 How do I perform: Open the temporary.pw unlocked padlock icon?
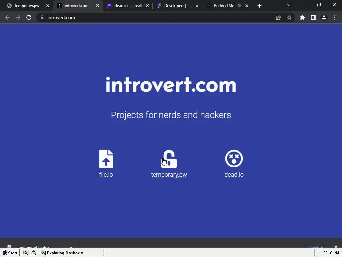pyautogui.click(x=169, y=159)
